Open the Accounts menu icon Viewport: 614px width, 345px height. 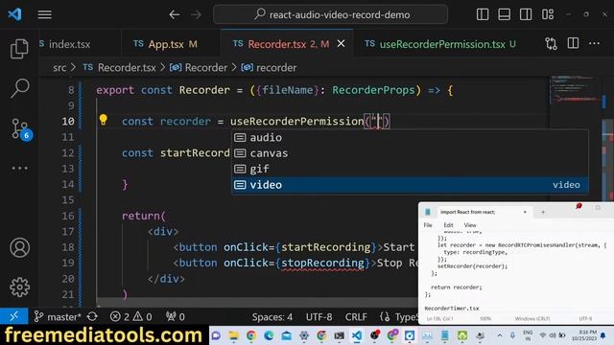19,247
